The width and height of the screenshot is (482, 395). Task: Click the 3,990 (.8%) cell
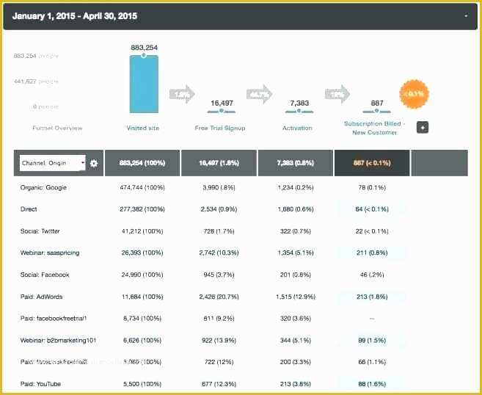219,188
